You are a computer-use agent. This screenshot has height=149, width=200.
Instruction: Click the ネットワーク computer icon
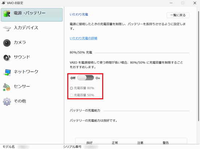click(x=7, y=73)
